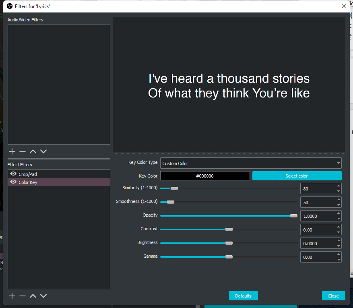Click the #000000 key color swatch

(x=205, y=176)
